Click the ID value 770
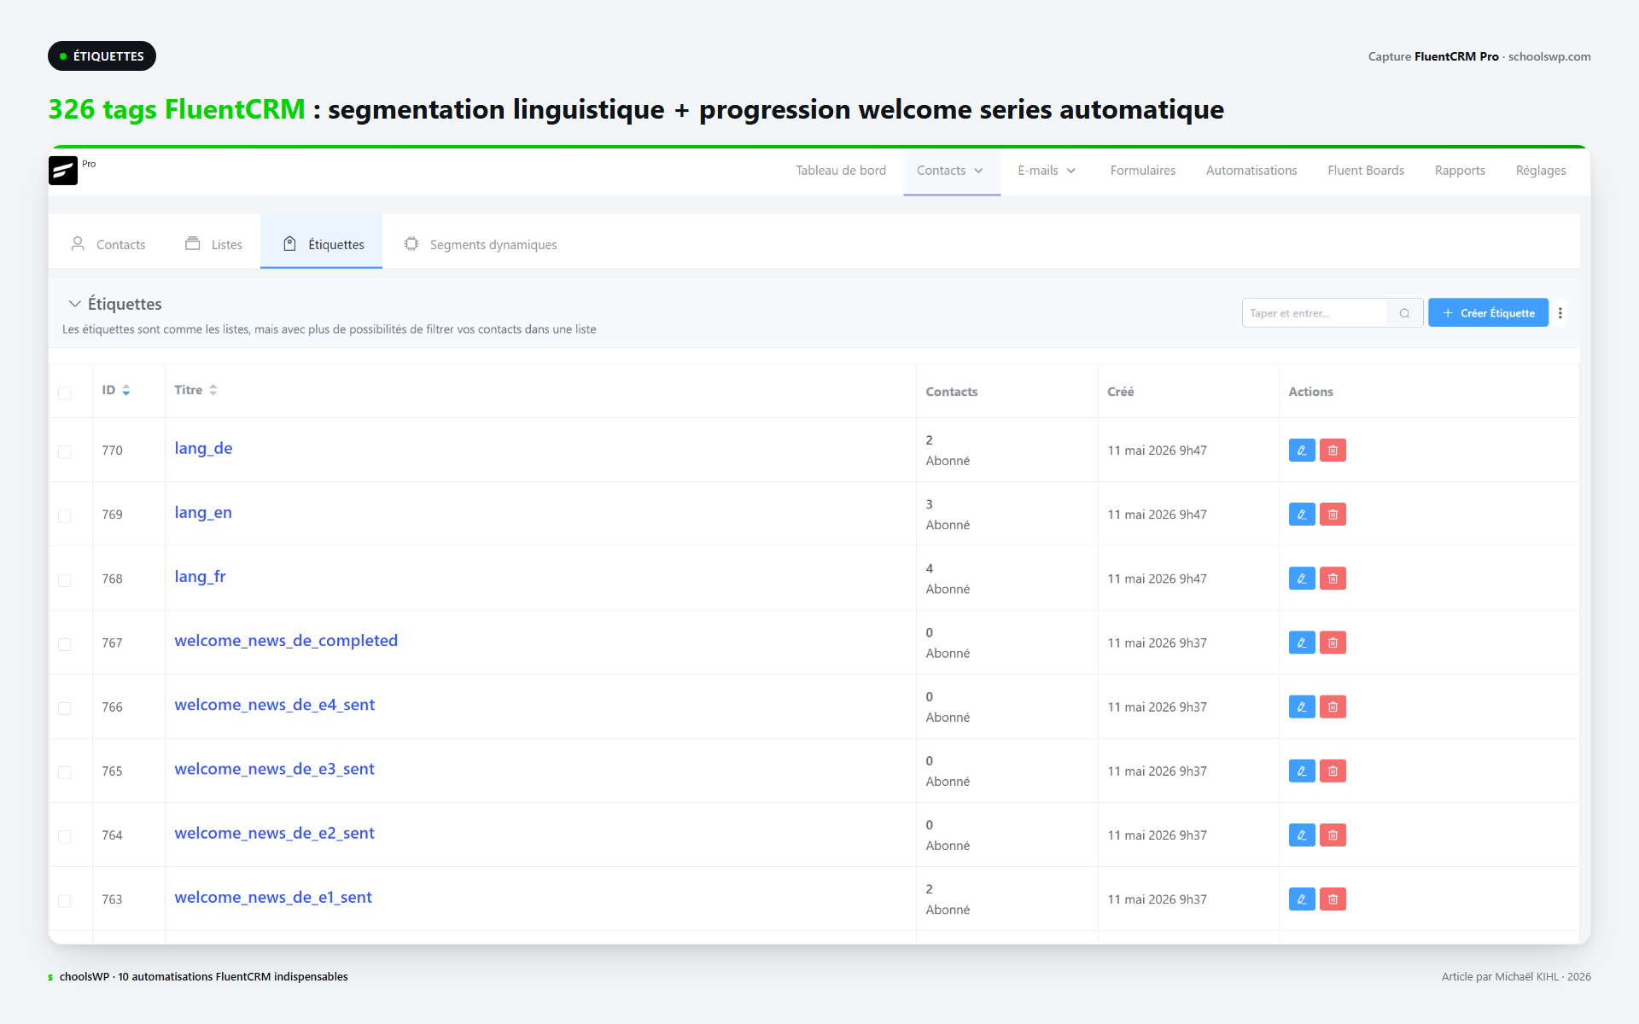The image size is (1639, 1024). coord(112,451)
